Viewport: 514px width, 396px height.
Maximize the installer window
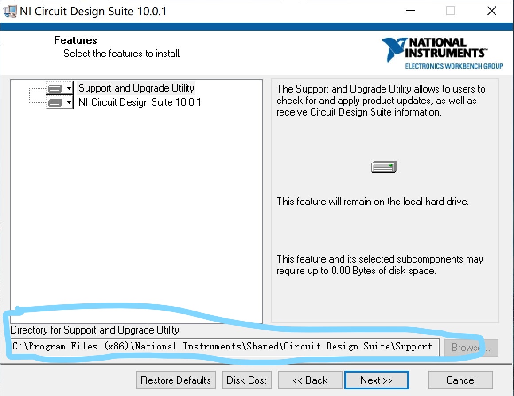451,11
